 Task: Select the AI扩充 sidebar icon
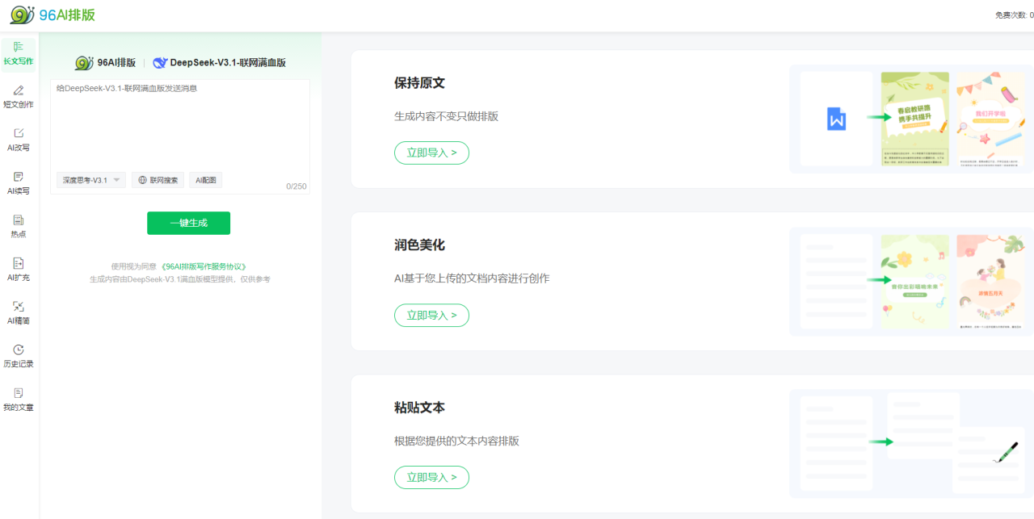click(x=19, y=264)
